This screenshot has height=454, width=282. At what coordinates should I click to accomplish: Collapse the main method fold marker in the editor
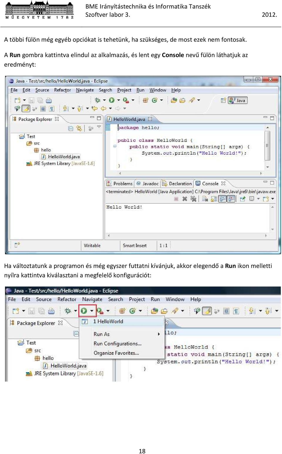pyautogui.click(x=115, y=146)
